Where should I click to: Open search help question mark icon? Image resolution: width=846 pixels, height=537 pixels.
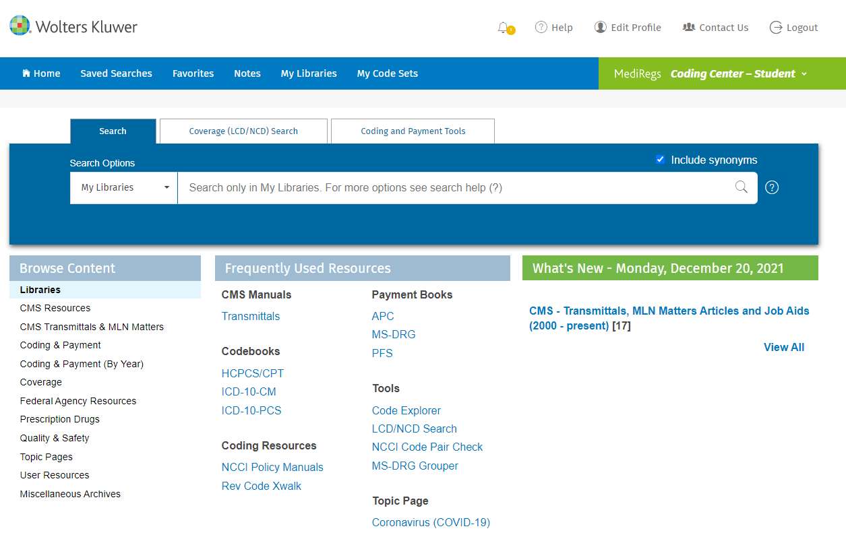tap(773, 187)
